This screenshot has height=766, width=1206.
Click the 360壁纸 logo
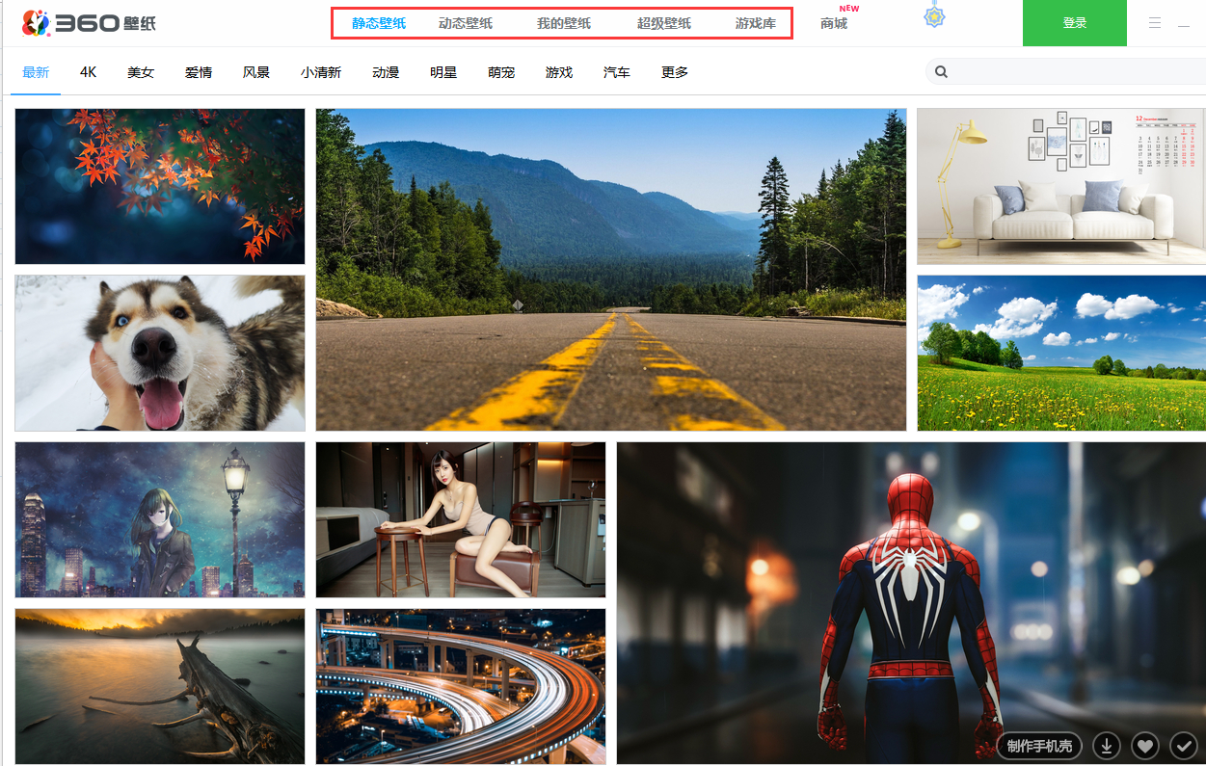click(x=89, y=23)
